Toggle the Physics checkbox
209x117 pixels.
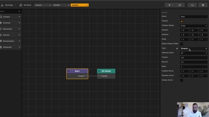(182, 21)
